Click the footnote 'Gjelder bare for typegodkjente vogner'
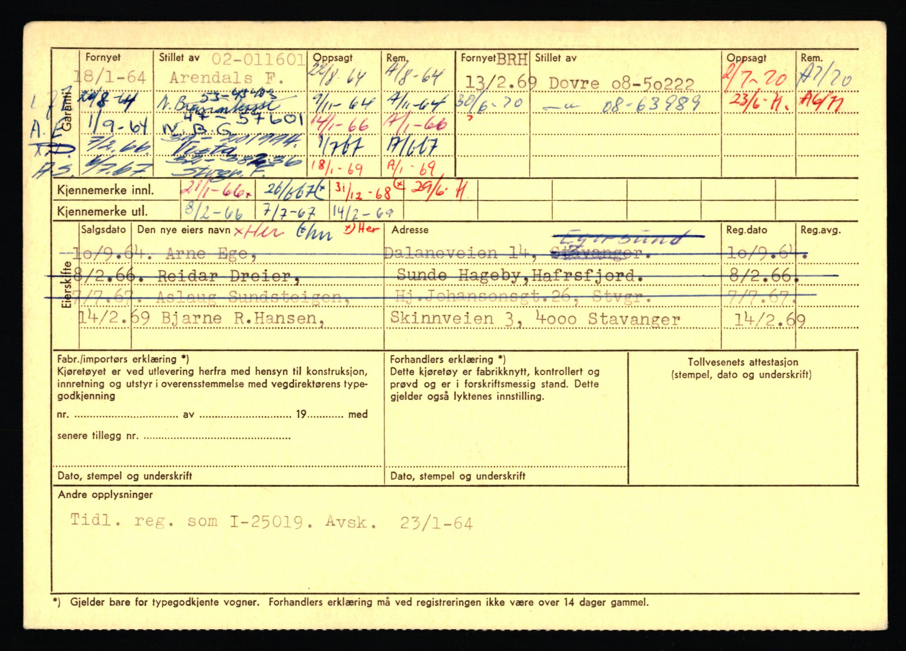 (x=166, y=602)
